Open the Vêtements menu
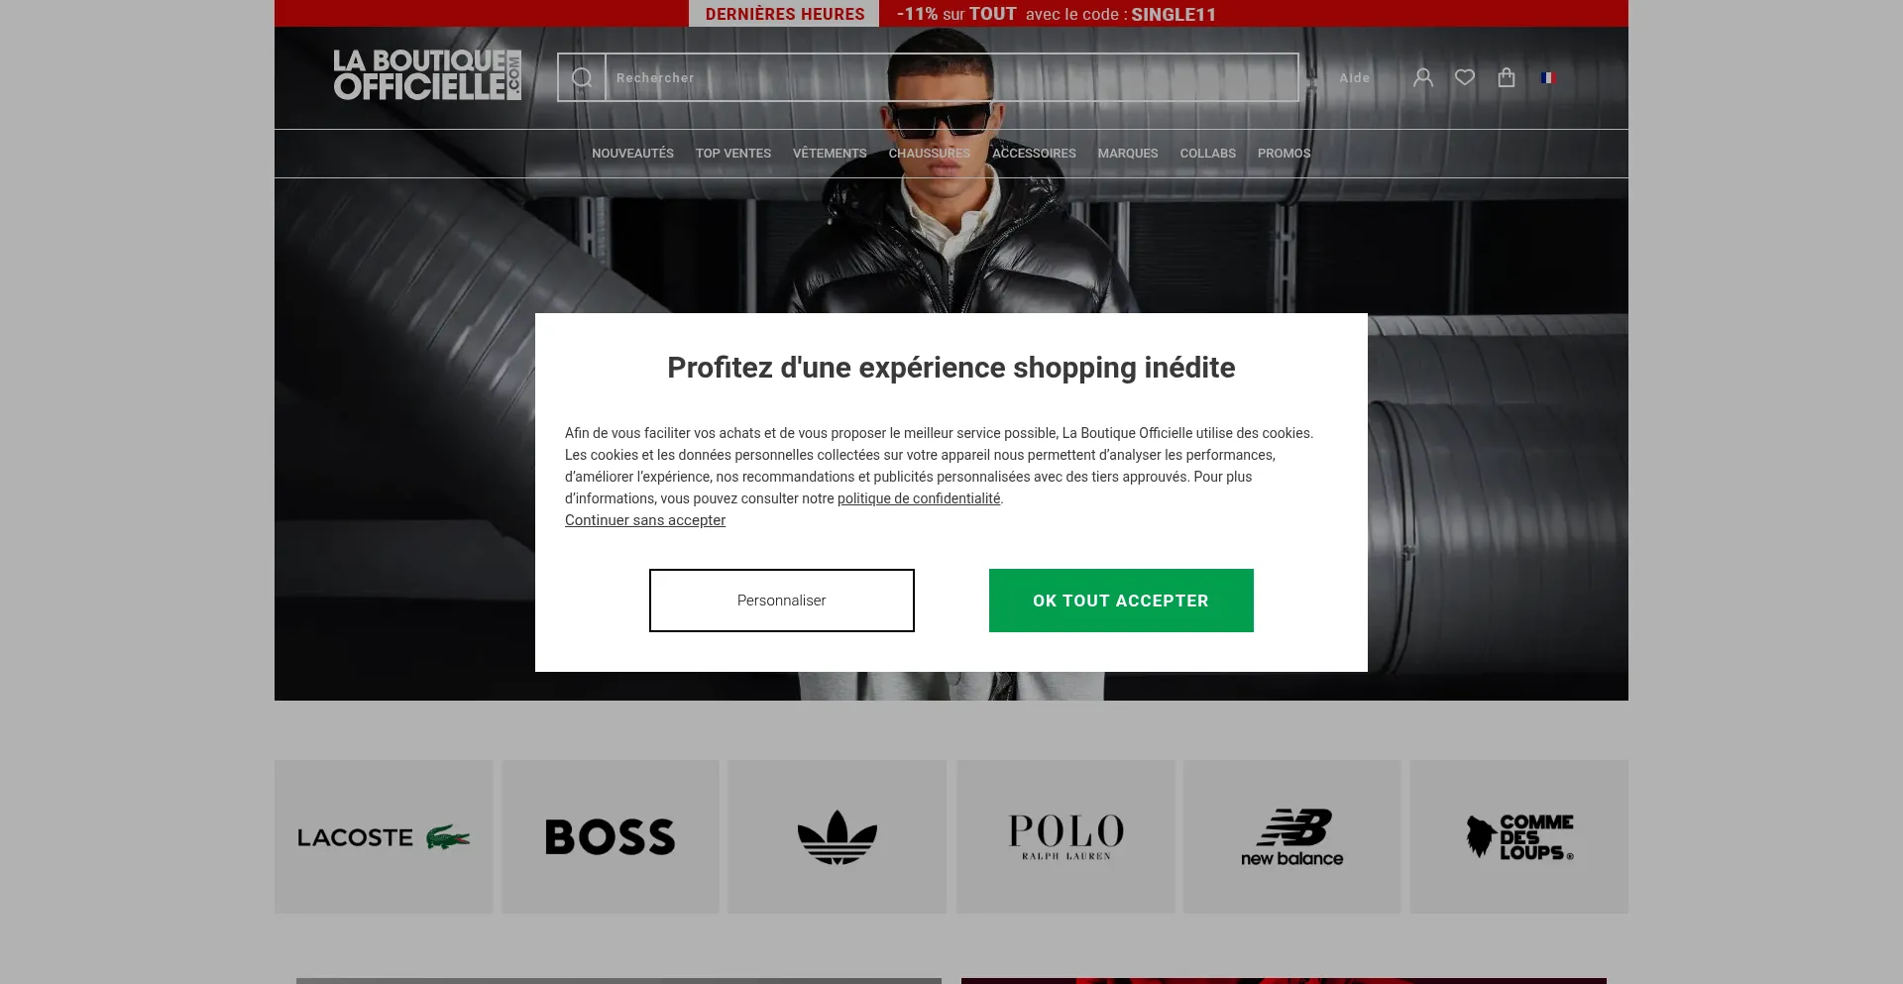This screenshot has height=984, width=1903. point(830,154)
